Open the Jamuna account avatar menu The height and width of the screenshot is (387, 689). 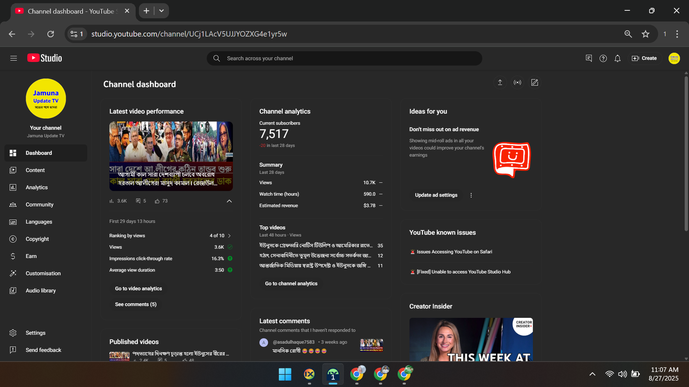pos(674,58)
